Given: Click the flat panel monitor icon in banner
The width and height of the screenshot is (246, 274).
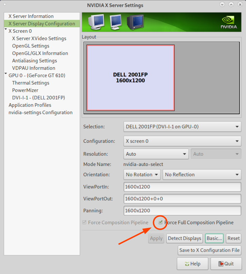Looking at the screenshot, I should pyautogui.click(x=116, y=22).
